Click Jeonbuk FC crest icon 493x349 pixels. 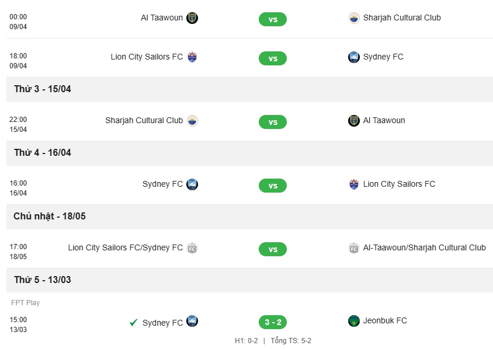pyautogui.click(x=354, y=321)
